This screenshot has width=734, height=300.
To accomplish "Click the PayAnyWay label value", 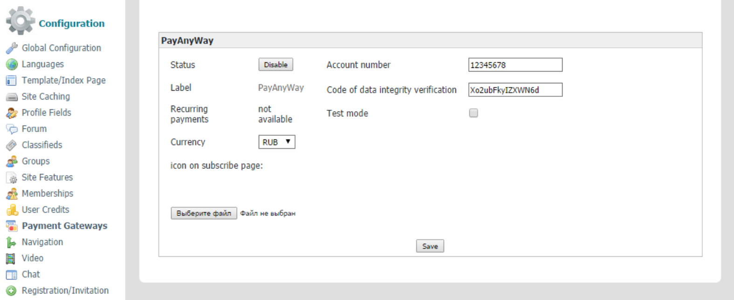I will pos(281,87).
